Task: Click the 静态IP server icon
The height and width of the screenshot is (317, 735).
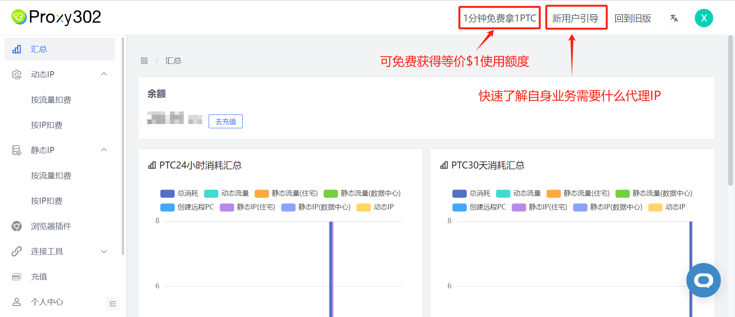Action: (x=17, y=150)
